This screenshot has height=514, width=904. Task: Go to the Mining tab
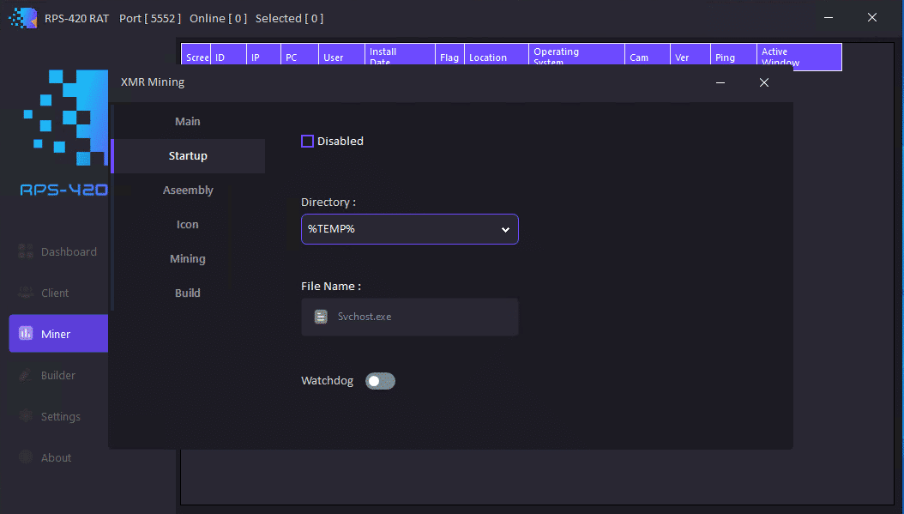point(187,259)
